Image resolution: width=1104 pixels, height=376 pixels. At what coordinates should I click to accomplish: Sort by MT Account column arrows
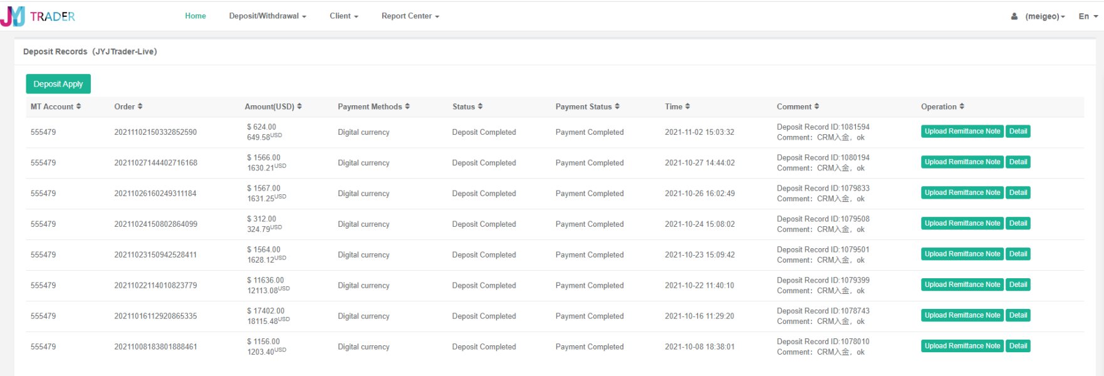pos(78,107)
